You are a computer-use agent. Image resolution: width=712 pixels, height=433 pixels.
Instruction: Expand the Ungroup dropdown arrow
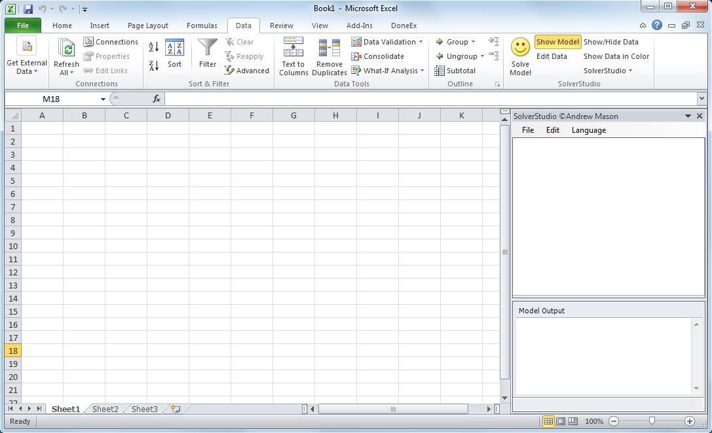[x=482, y=56]
